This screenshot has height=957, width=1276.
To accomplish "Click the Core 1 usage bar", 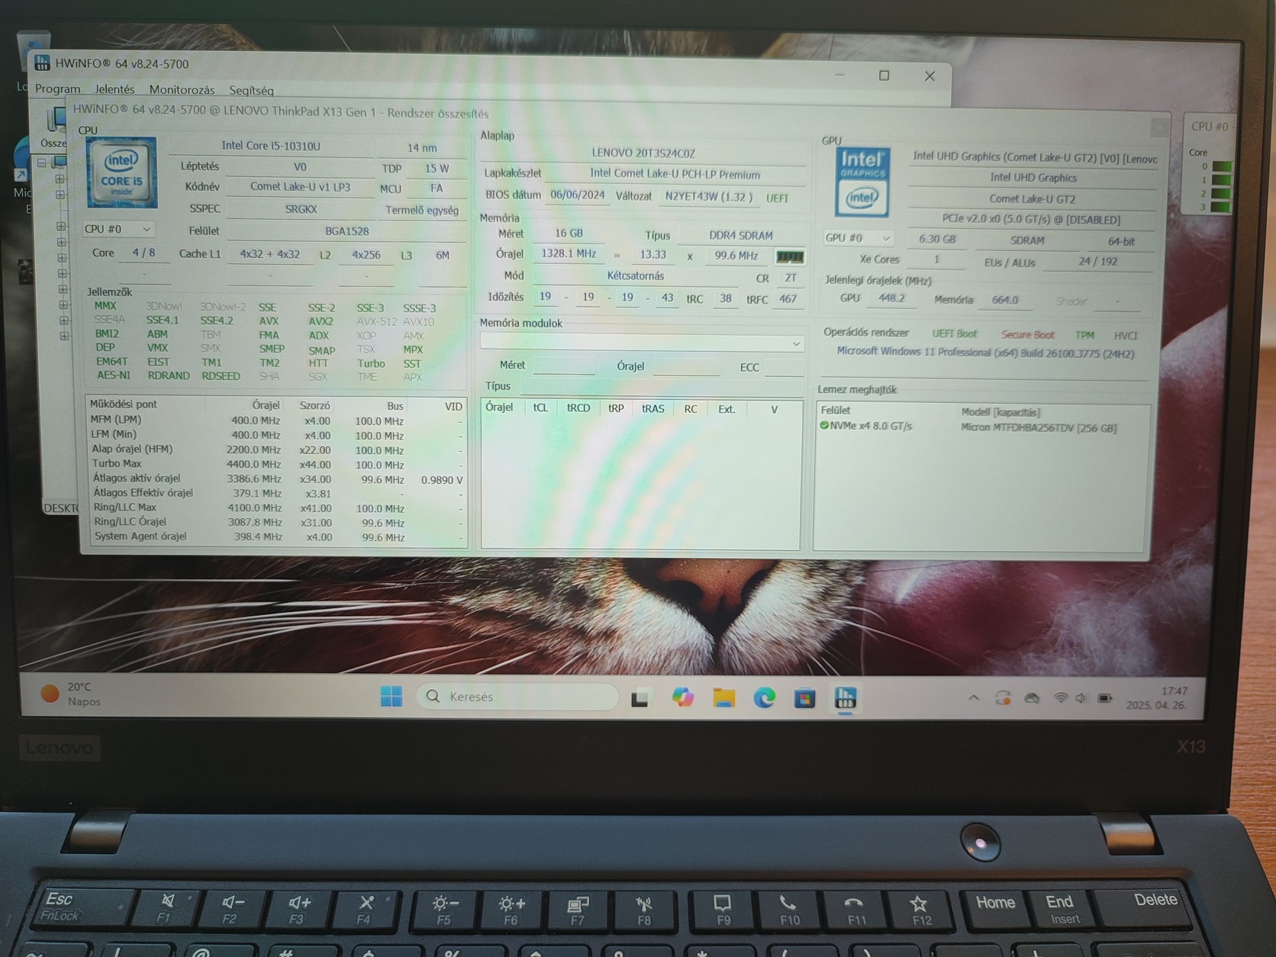I will pos(1221,180).
